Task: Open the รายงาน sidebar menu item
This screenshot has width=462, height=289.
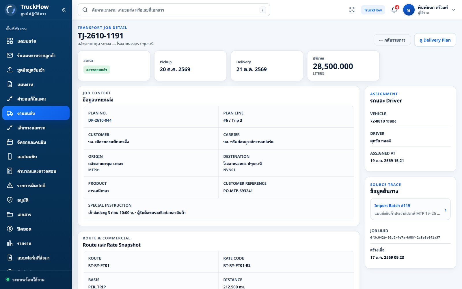Action: pyautogui.click(x=36, y=243)
